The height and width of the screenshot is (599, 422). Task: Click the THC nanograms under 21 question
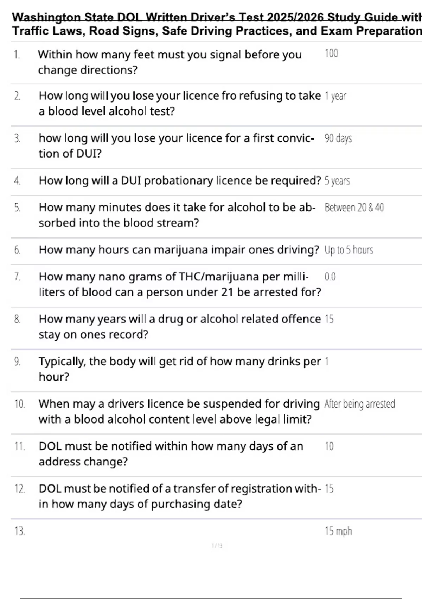(180, 284)
